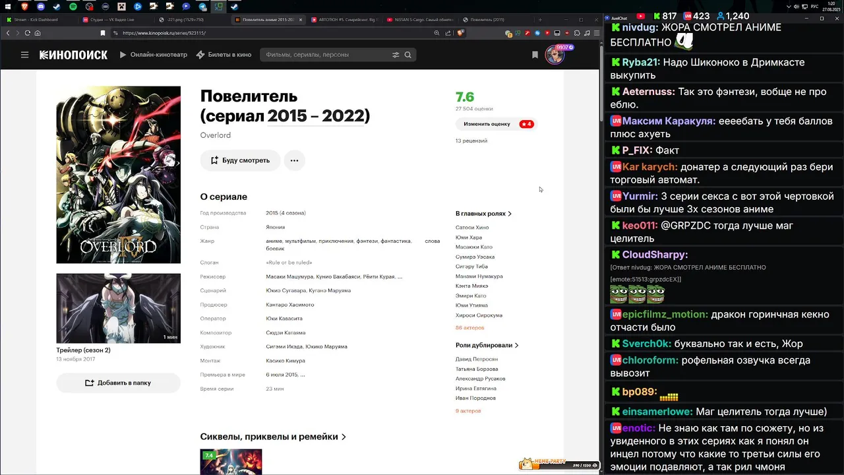This screenshot has height=475, width=844.
Task: Switch to АВТОТЮН #5 tab
Action: tap(344, 20)
